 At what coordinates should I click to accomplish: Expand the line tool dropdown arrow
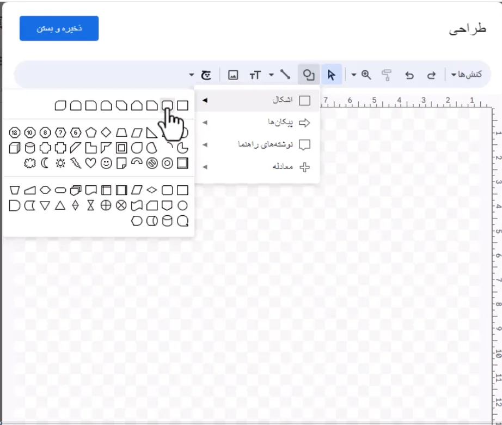tap(271, 75)
